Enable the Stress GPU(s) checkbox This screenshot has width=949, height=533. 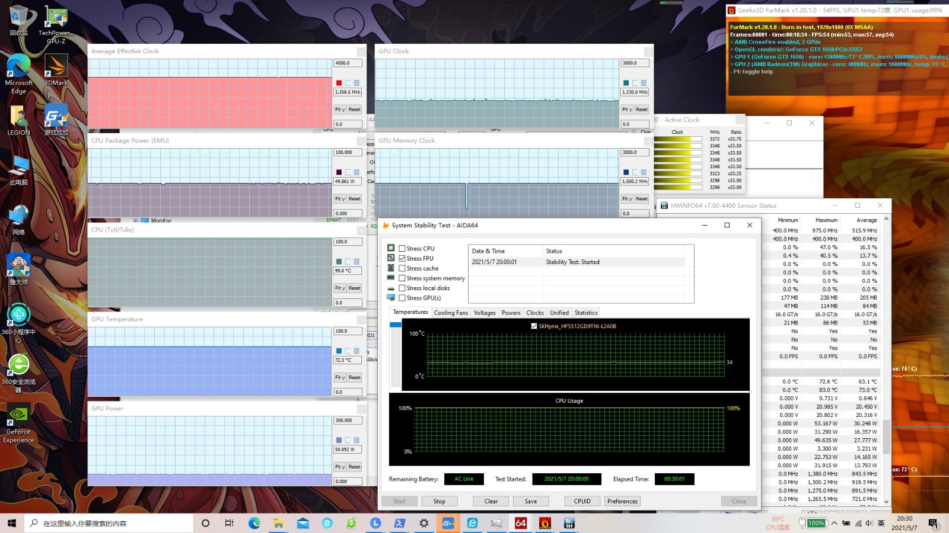tap(402, 298)
